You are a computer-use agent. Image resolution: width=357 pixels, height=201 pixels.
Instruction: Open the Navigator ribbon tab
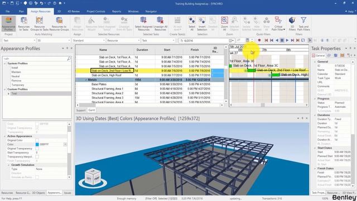coord(151,11)
